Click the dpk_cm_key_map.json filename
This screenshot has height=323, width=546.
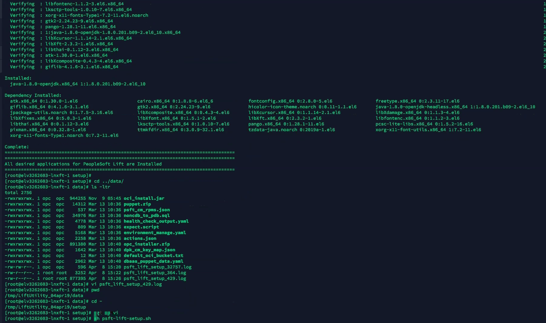click(149, 250)
